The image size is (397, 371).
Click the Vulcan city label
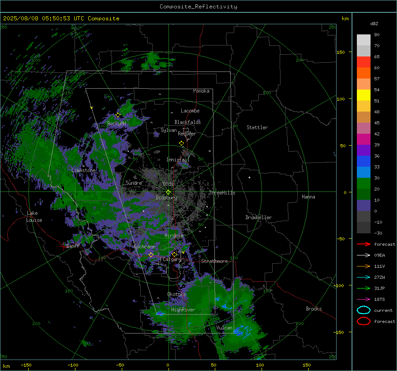coord(224,328)
